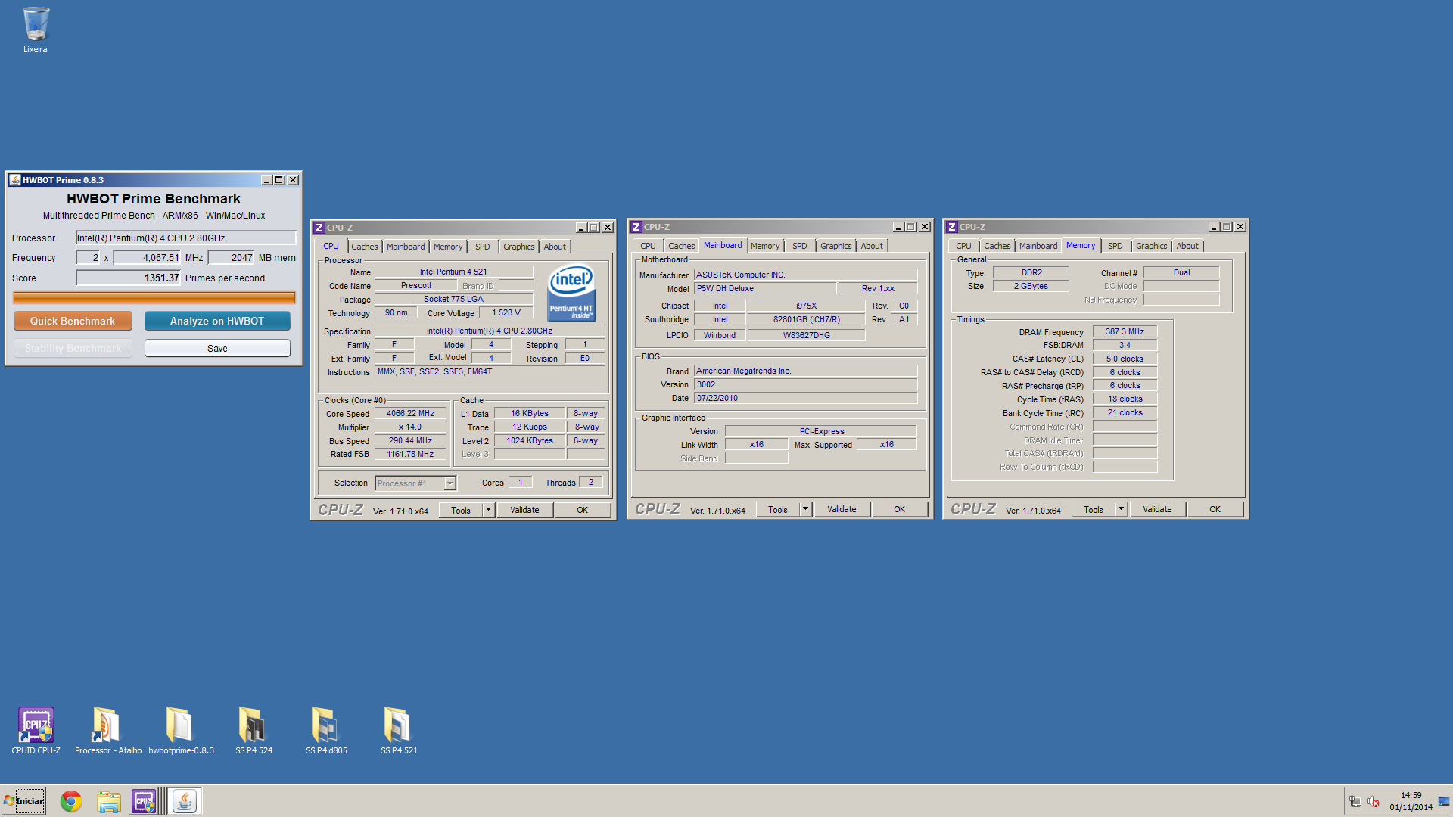Open SS P4 521 folder
The image size is (1453, 817).
(399, 730)
